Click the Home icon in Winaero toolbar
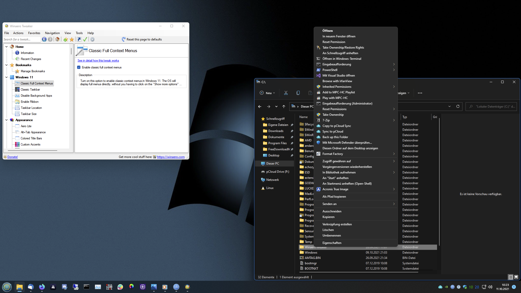The width and height of the screenshot is (521, 293). pyautogui.click(x=57, y=39)
